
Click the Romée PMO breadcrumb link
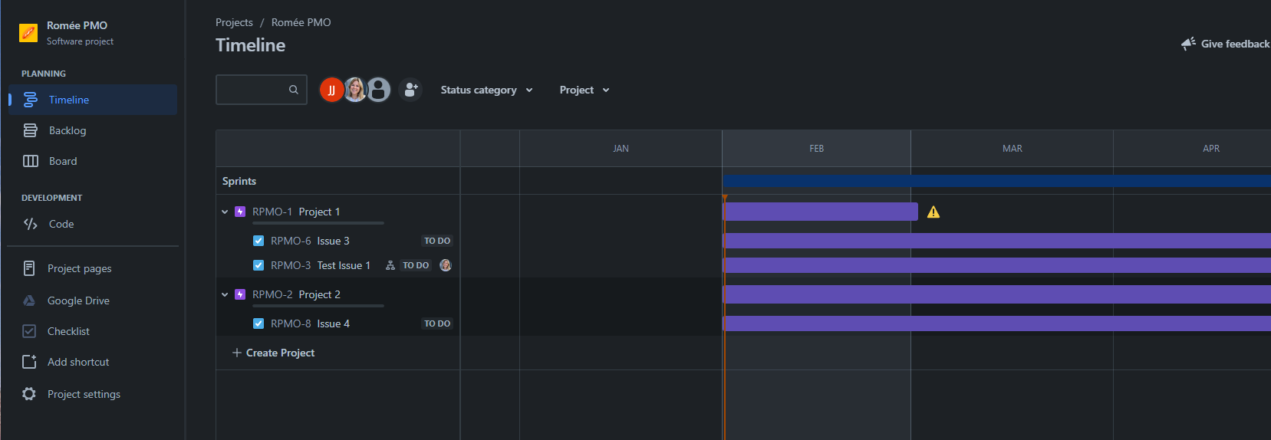pos(301,22)
